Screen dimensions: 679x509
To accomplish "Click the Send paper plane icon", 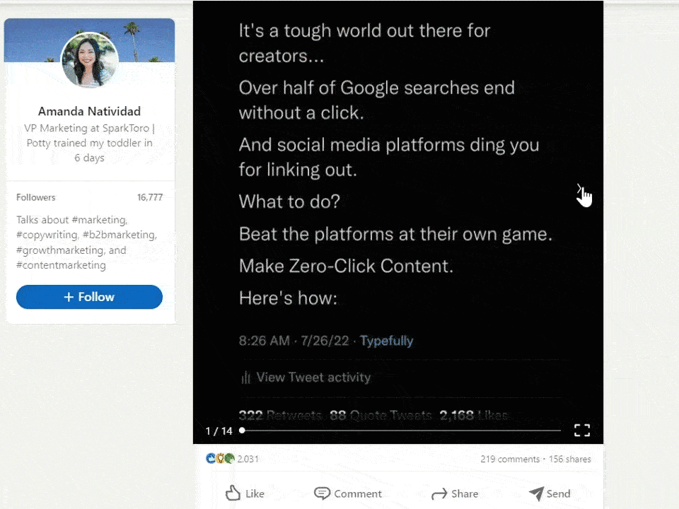I will [x=536, y=493].
